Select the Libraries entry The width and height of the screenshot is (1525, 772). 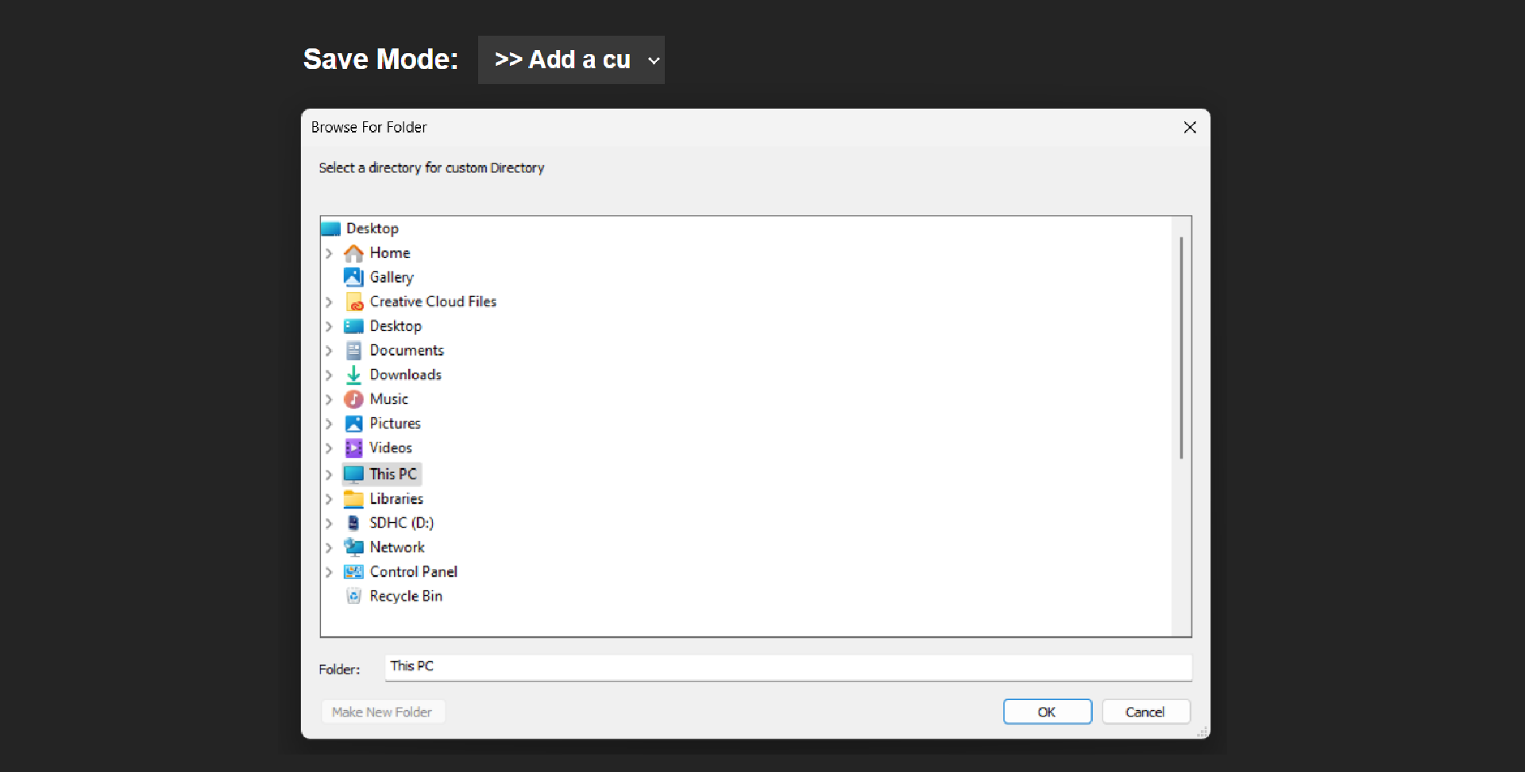pos(396,498)
